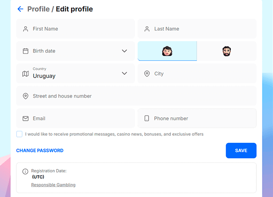Click the phone icon in Phone number field
The width and height of the screenshot is (273, 197).
coord(147,118)
